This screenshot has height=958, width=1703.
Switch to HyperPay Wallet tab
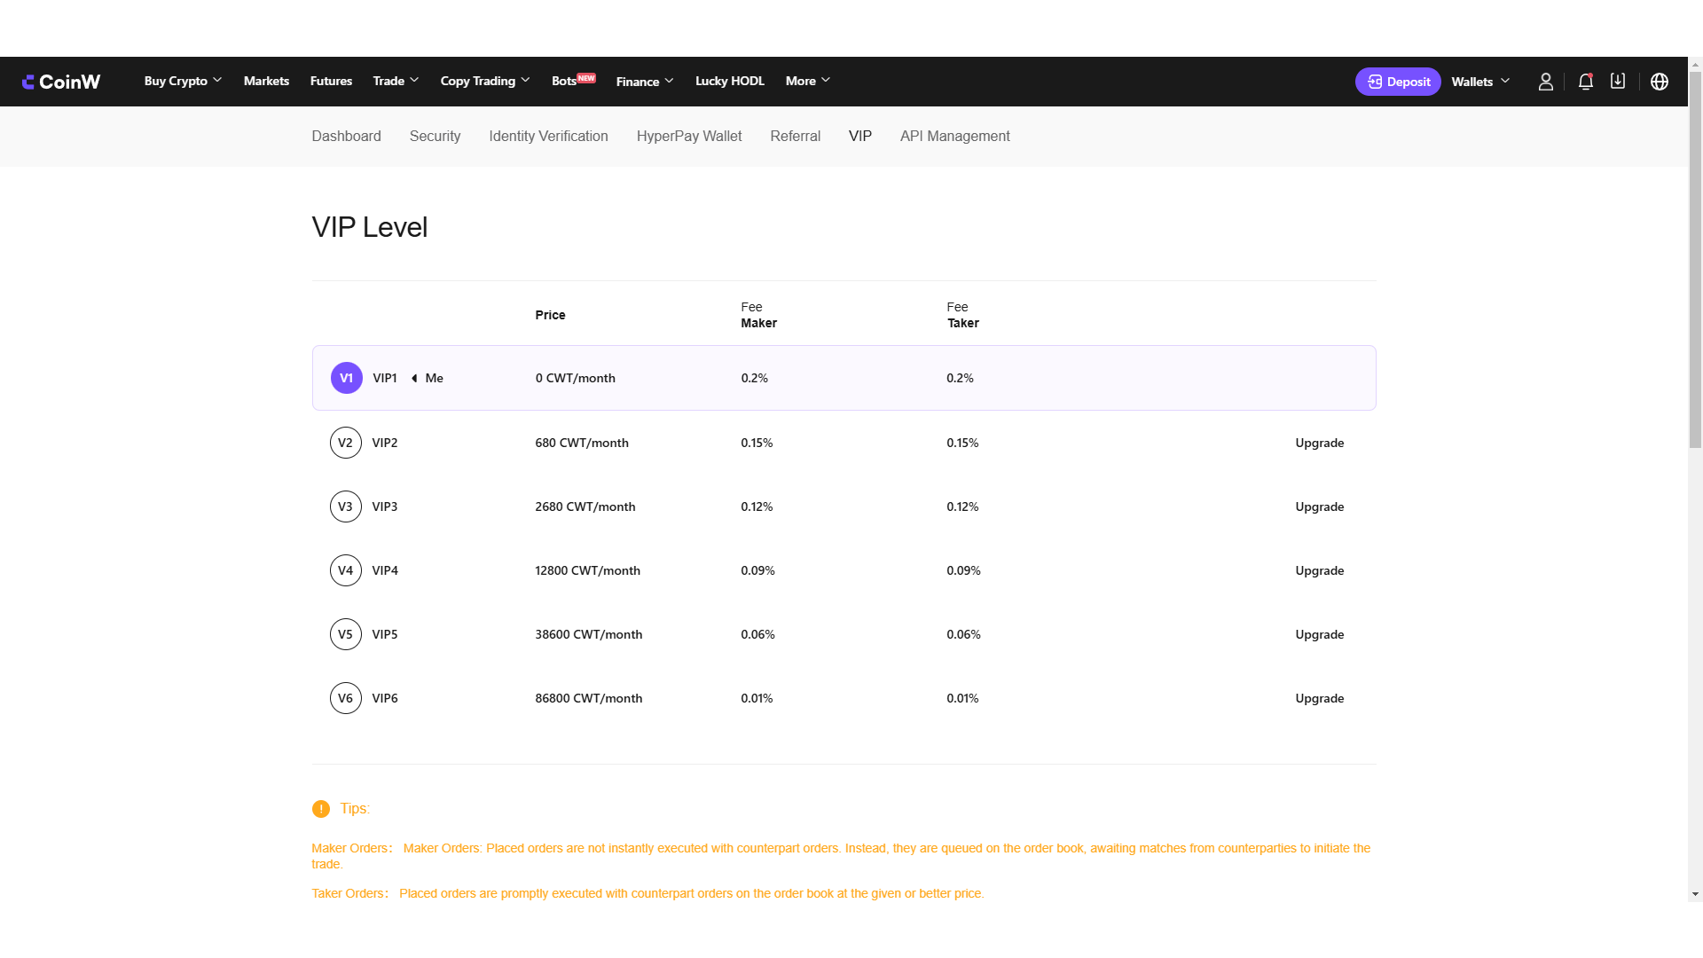[x=689, y=136]
